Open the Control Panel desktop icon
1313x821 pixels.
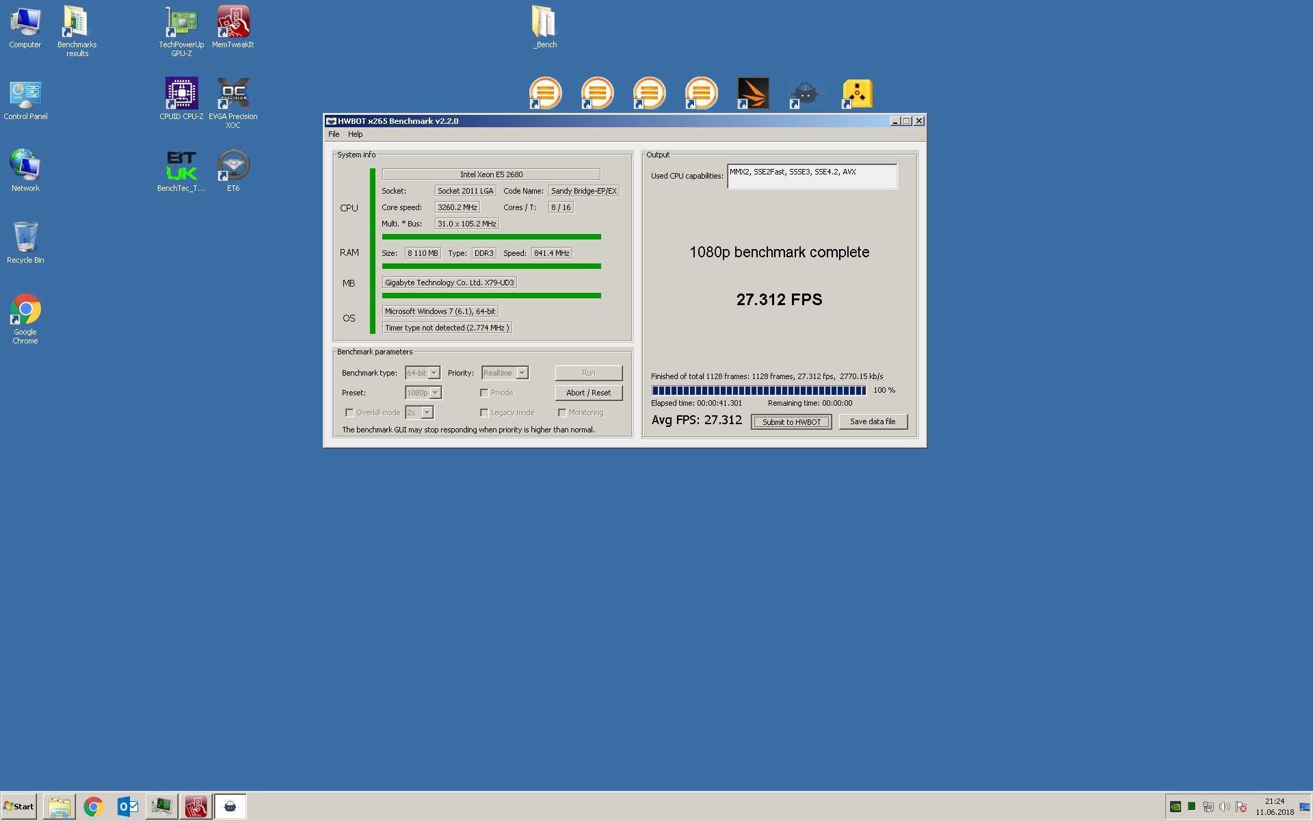[25, 100]
